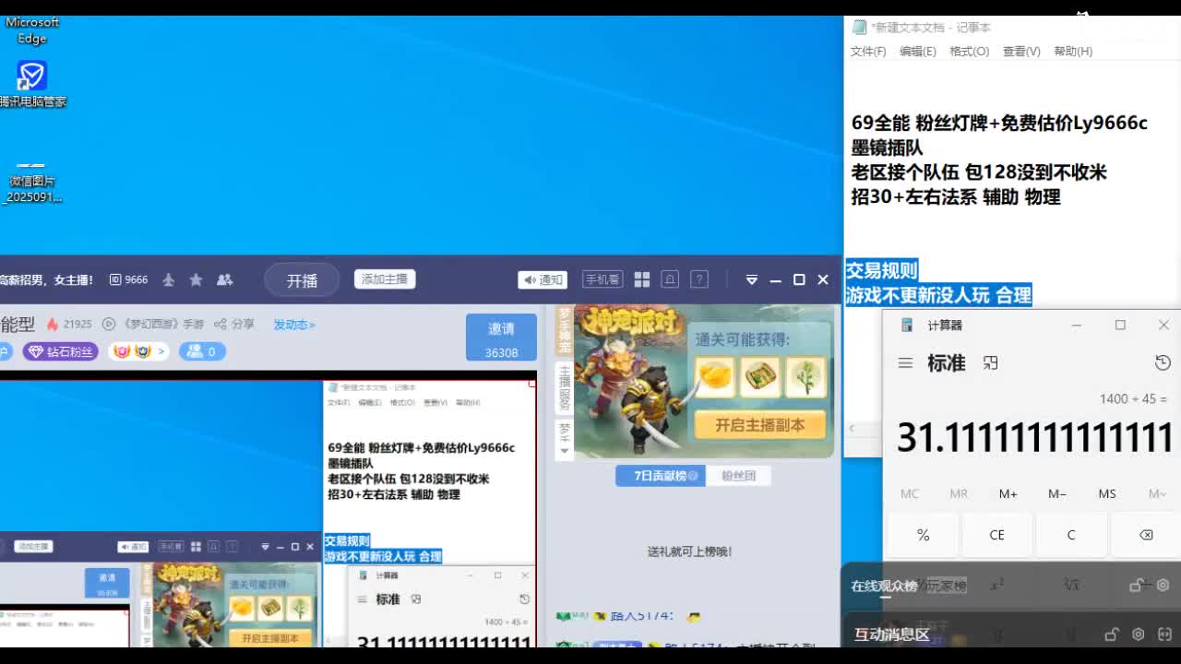Toggle the lock on 互动消息区 panel
This screenshot has width=1181, height=664.
click(x=1112, y=634)
